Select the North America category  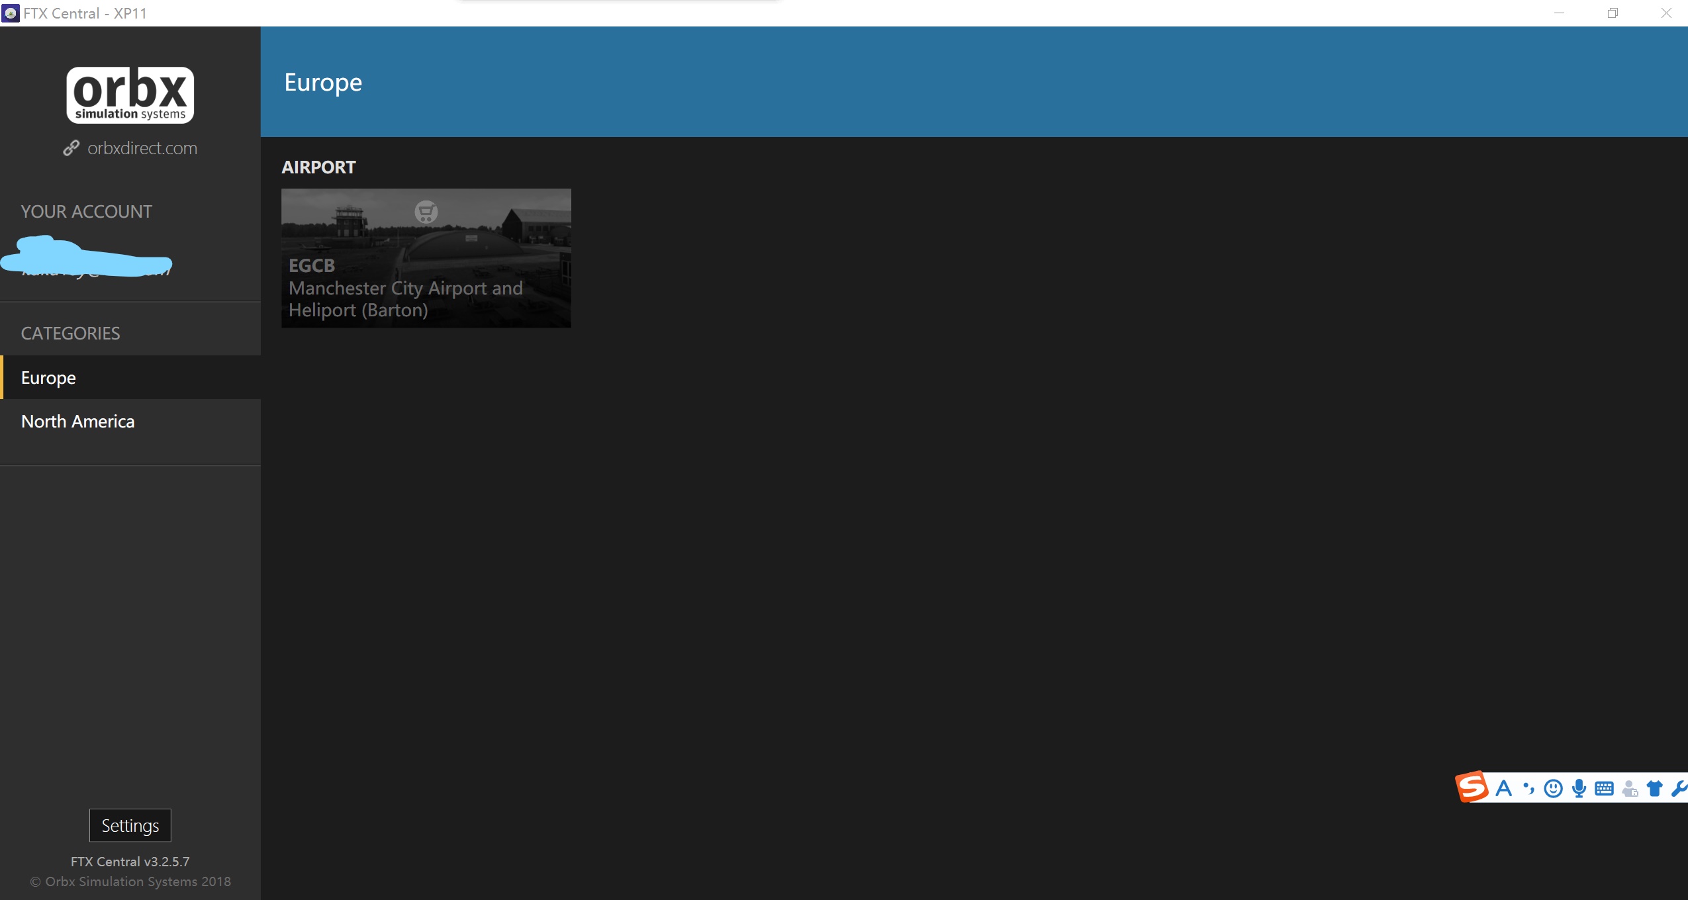click(x=77, y=421)
